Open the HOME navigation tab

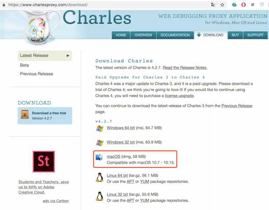(121, 35)
